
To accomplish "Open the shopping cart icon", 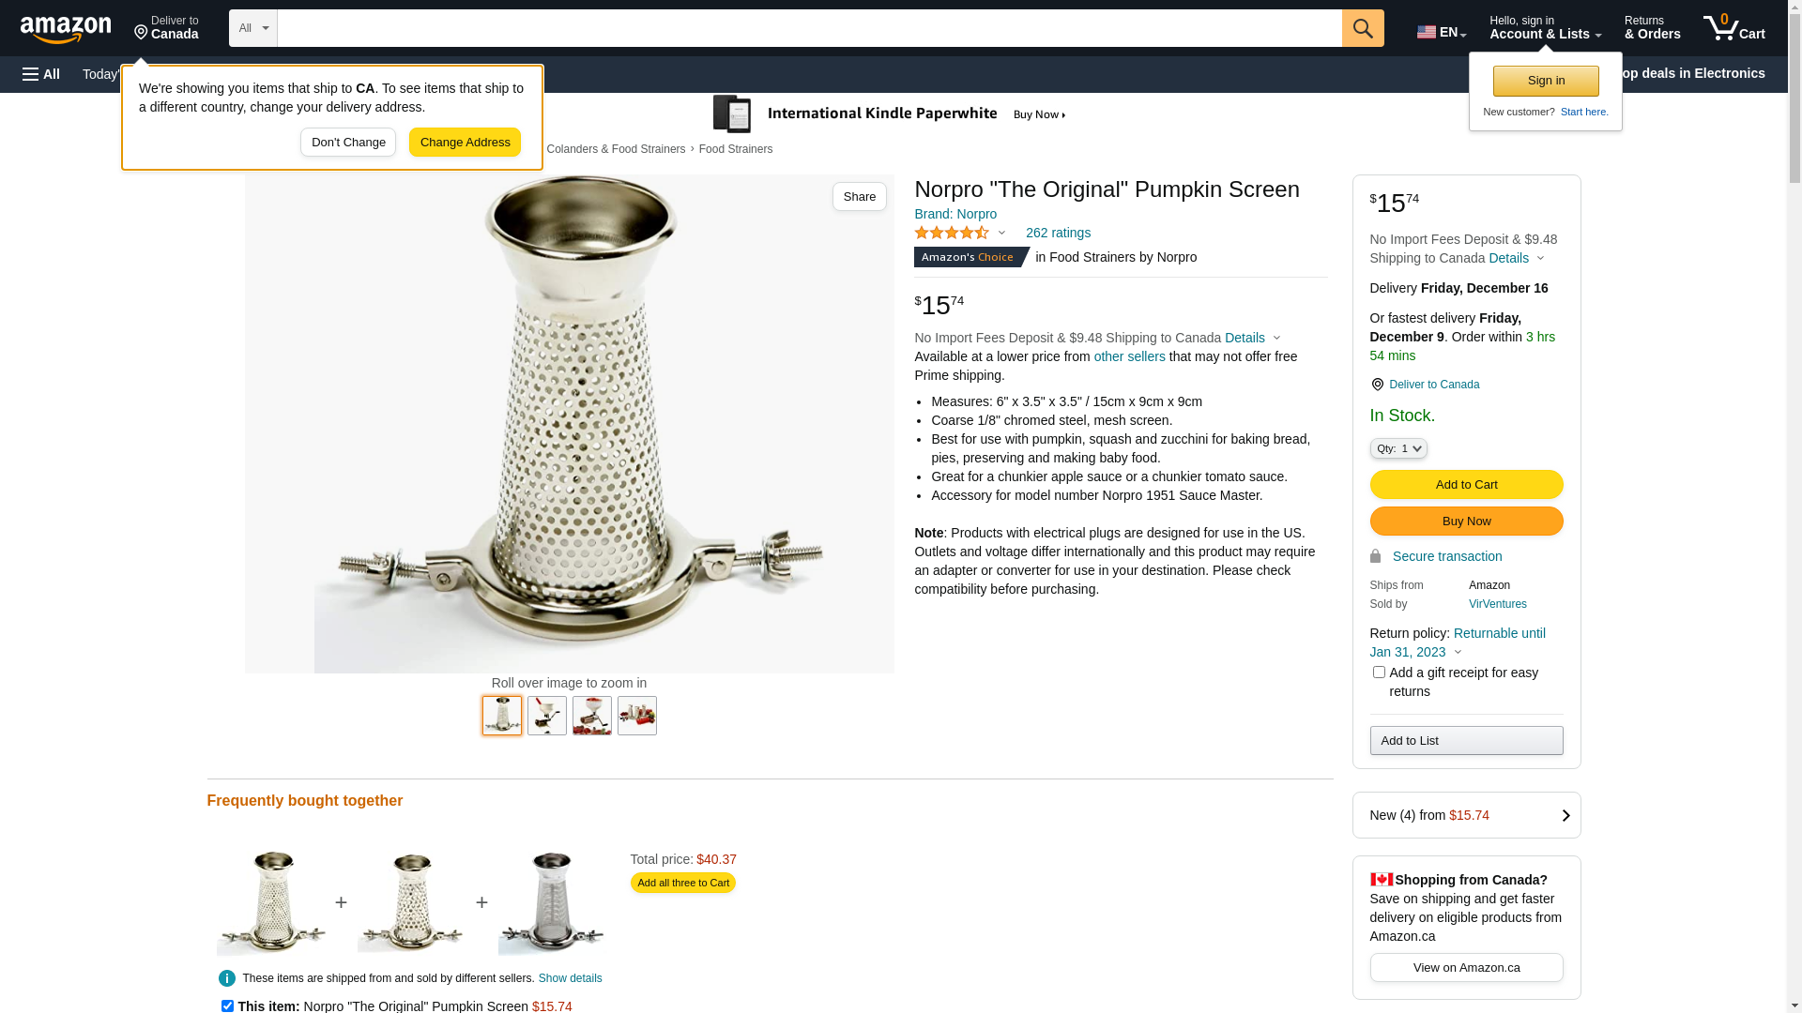I will click(x=1733, y=28).
